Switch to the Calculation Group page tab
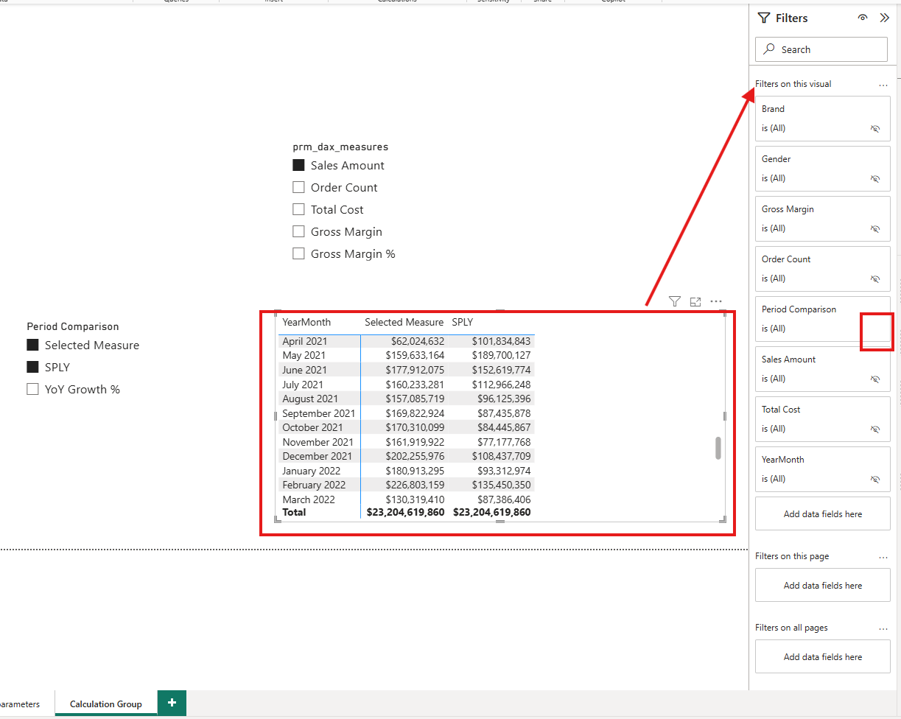 [106, 704]
